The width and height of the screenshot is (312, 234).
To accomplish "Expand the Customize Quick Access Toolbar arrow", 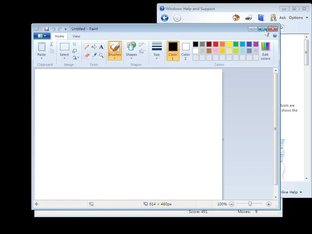I will tap(66, 29).
